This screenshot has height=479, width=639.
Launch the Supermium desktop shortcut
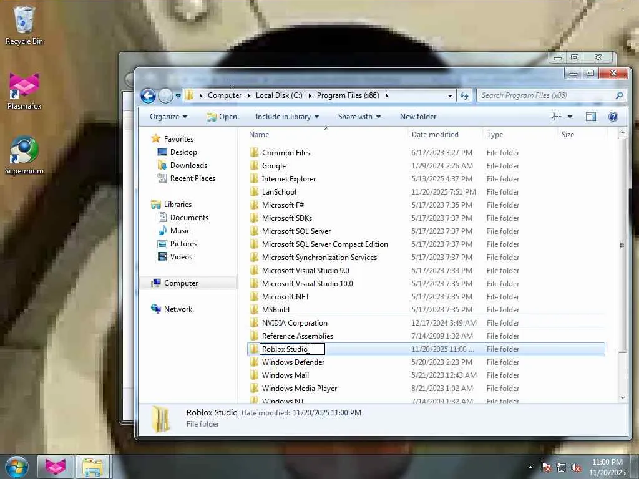[24, 155]
